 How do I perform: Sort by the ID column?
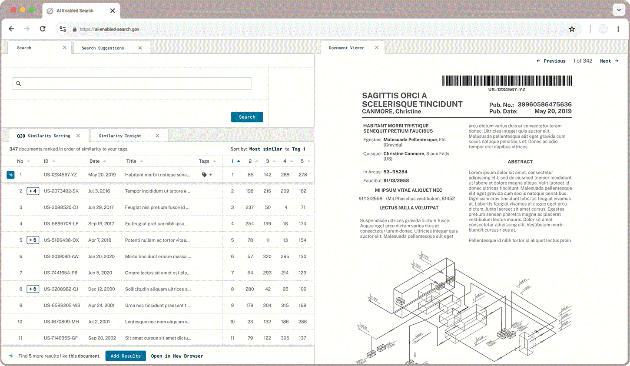coord(49,161)
